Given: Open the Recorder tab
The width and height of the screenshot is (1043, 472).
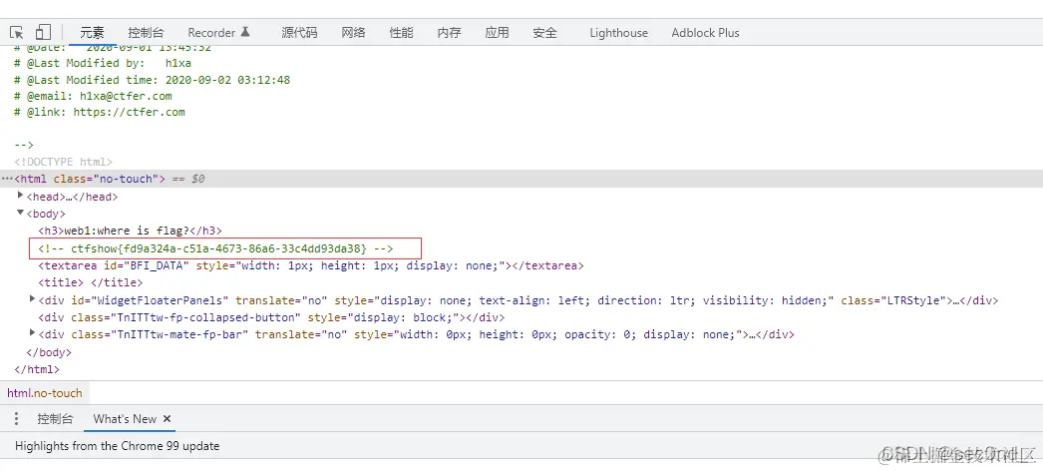Looking at the screenshot, I should click(218, 33).
